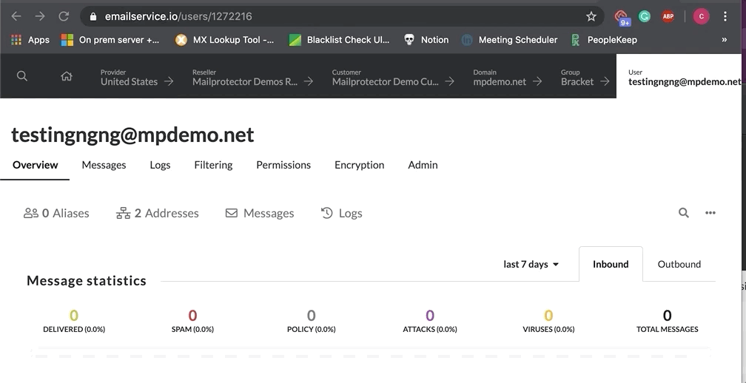746x383 pixels.
Task: Click the extension icon with 9+ badge
Action: pos(622,18)
